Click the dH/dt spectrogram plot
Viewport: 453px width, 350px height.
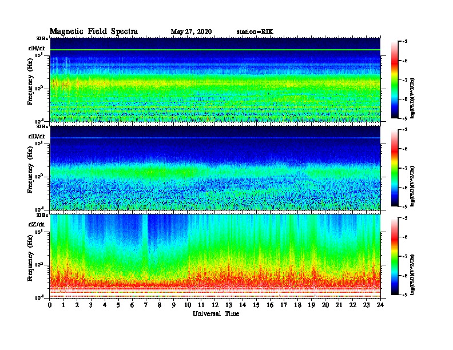[215, 80]
